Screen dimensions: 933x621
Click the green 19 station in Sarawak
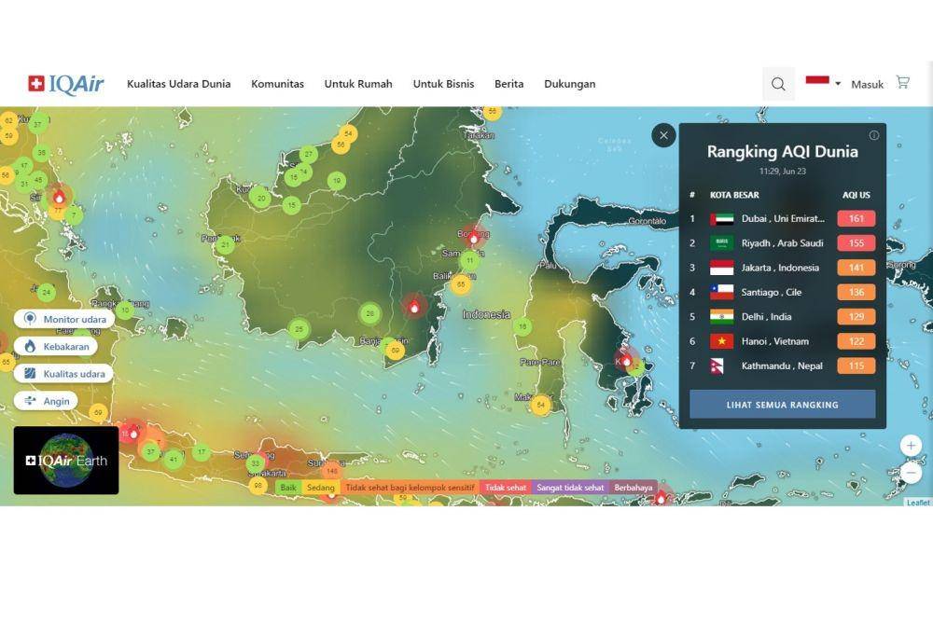[337, 180]
